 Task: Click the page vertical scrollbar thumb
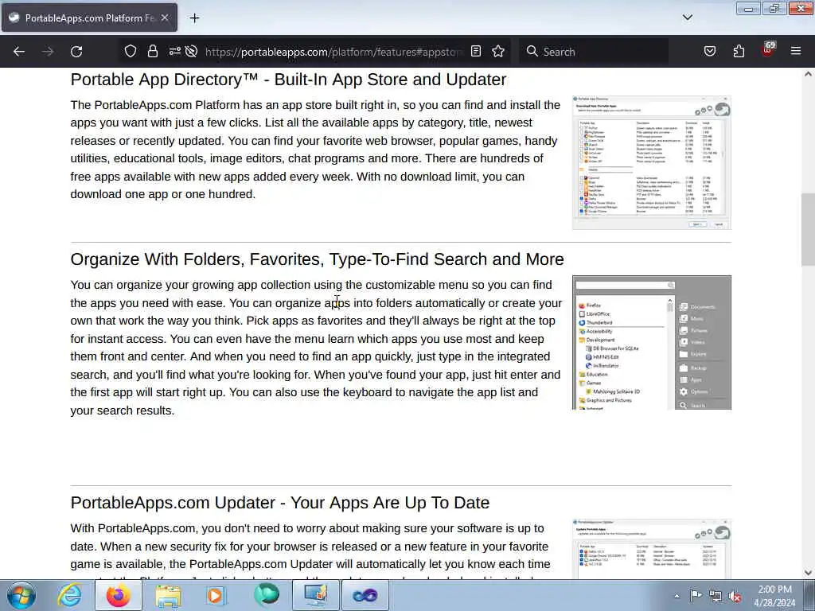(808, 228)
